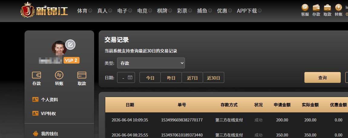Click the 单号 column header
Image resolution: width=348 pixels, height=138 pixels.
pyautogui.click(x=182, y=105)
